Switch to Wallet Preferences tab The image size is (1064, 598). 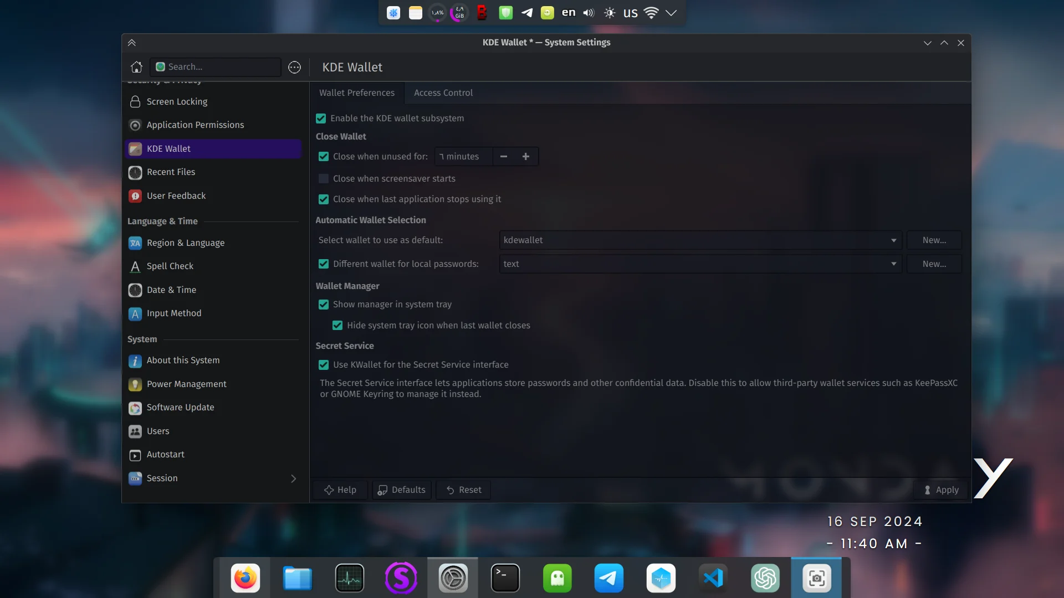357,93
